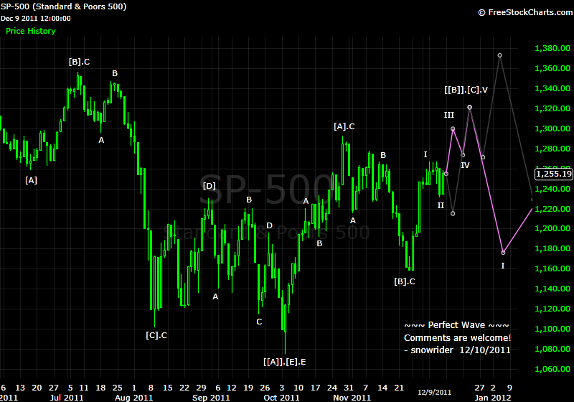This screenshot has height=402, width=574.
Task: Click the [B].C wave label at July peak
Action: tap(79, 62)
